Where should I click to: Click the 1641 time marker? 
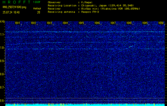18,23
